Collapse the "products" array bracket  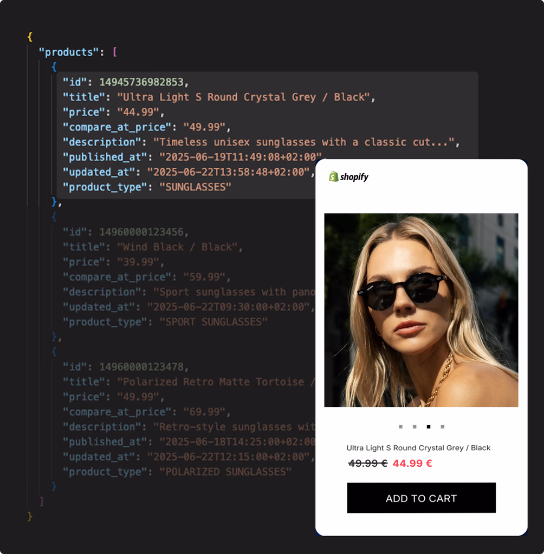(115, 52)
